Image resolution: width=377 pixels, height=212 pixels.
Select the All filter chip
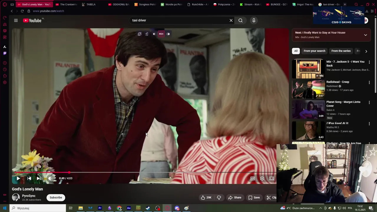pos(296,51)
